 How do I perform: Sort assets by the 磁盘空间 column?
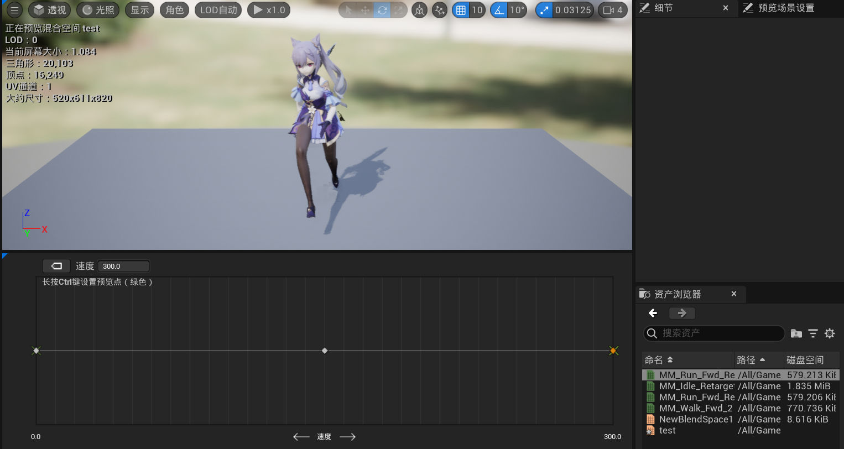coord(811,360)
